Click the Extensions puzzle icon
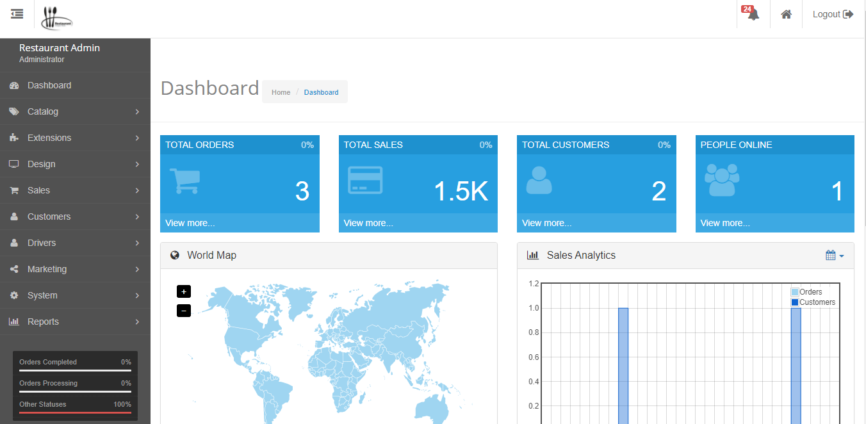866x424 pixels. pyautogui.click(x=14, y=138)
